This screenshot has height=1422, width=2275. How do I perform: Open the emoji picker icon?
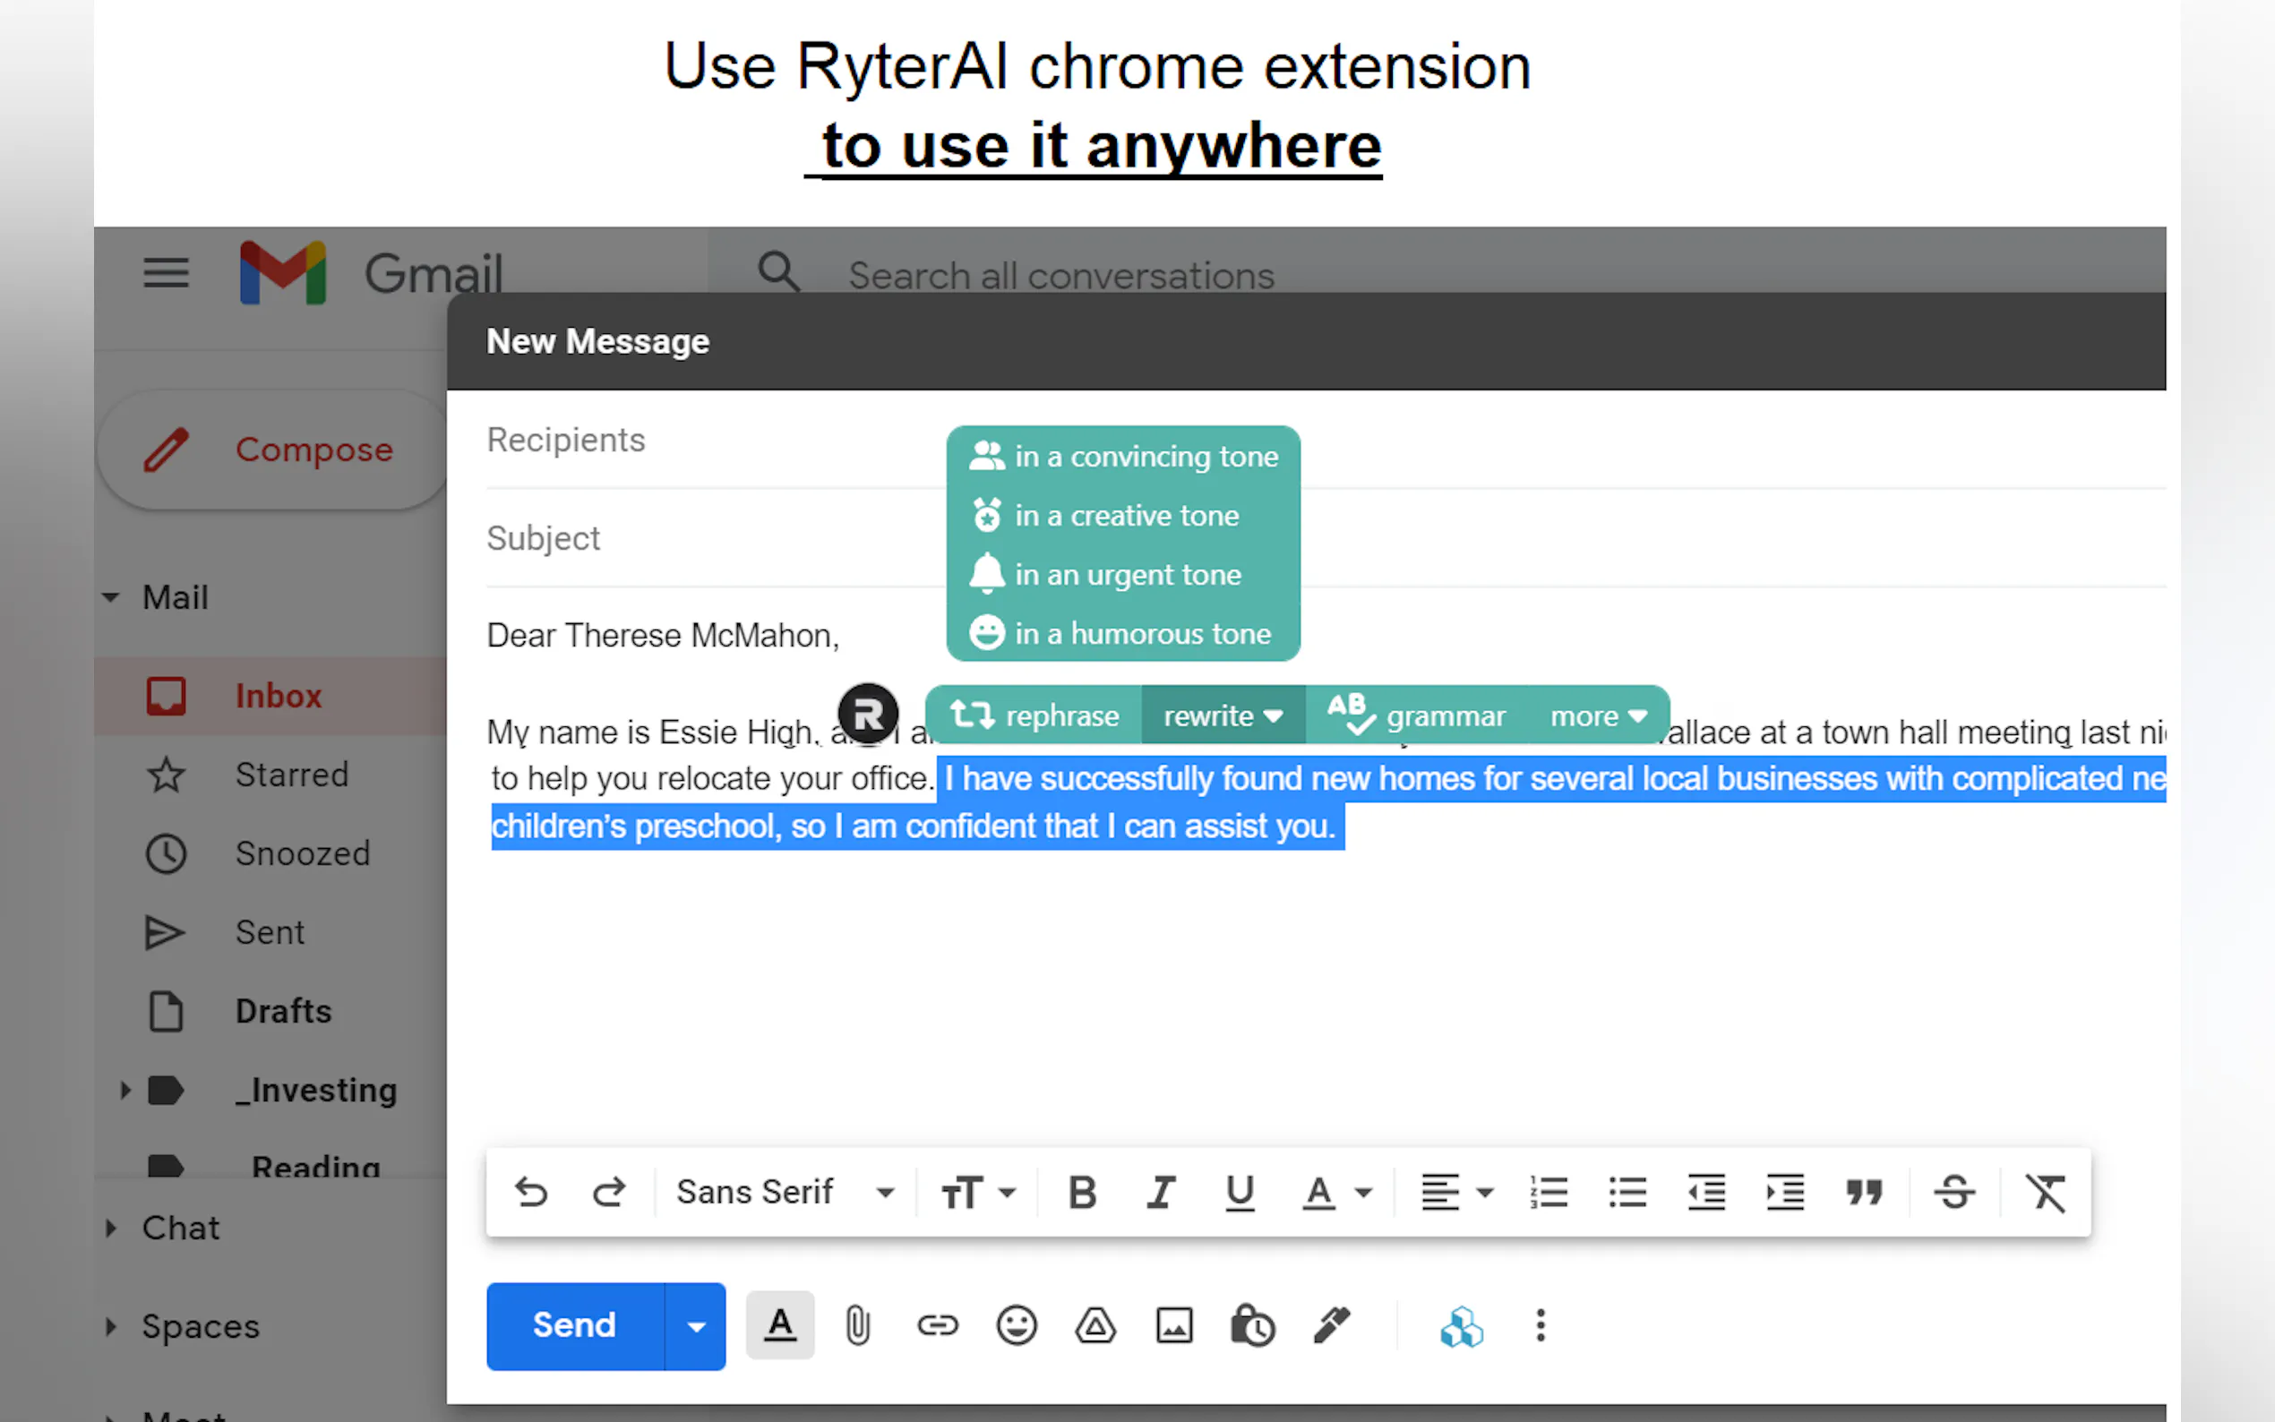coord(1016,1326)
